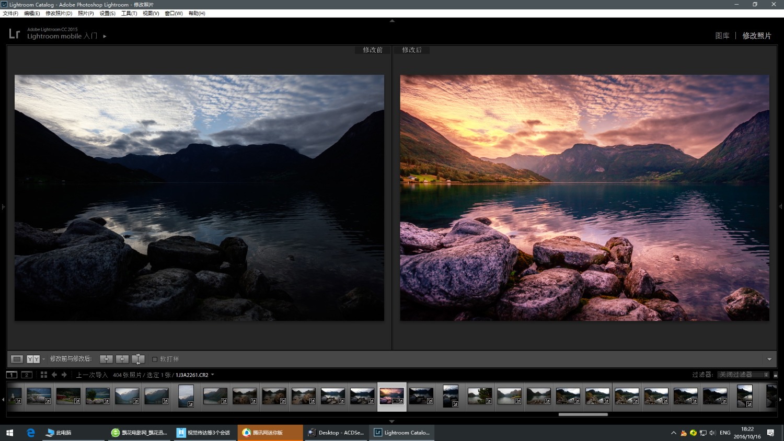Open the 工具(T) menu
Viewport: 784px width, 441px height.
pos(129,14)
